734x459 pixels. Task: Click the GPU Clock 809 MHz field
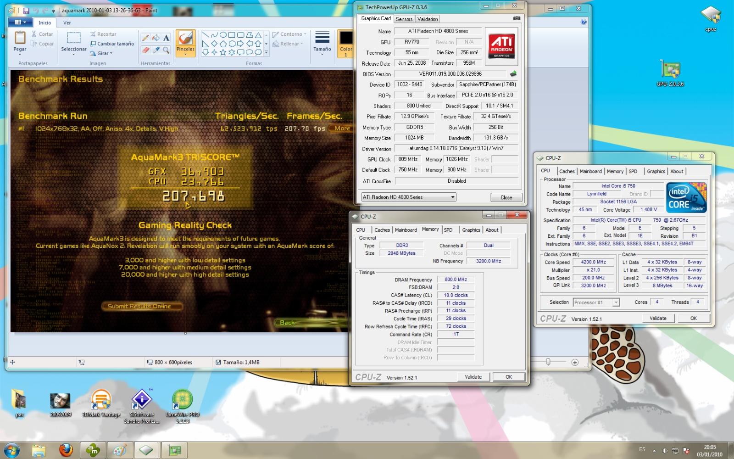408,159
